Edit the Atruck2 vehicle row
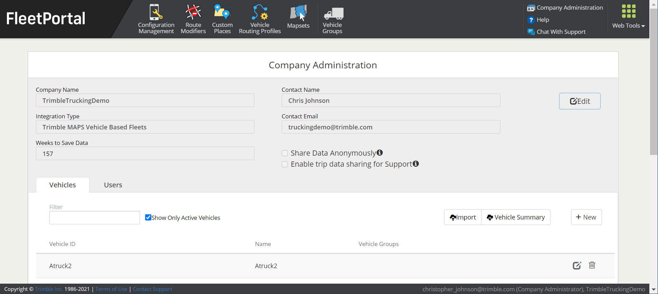This screenshot has width=658, height=294. pyautogui.click(x=577, y=265)
